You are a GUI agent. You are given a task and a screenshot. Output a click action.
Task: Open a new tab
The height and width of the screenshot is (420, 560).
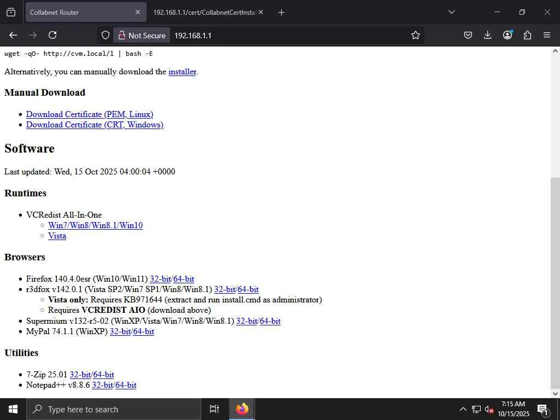tap(281, 13)
